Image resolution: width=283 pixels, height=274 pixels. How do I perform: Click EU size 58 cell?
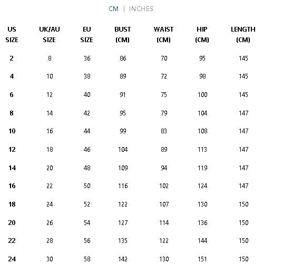(87, 259)
